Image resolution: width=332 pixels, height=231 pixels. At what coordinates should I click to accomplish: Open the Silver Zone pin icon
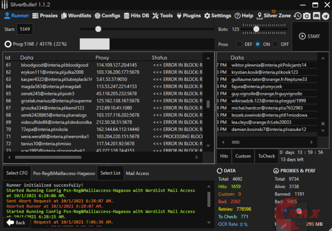[x=260, y=15]
